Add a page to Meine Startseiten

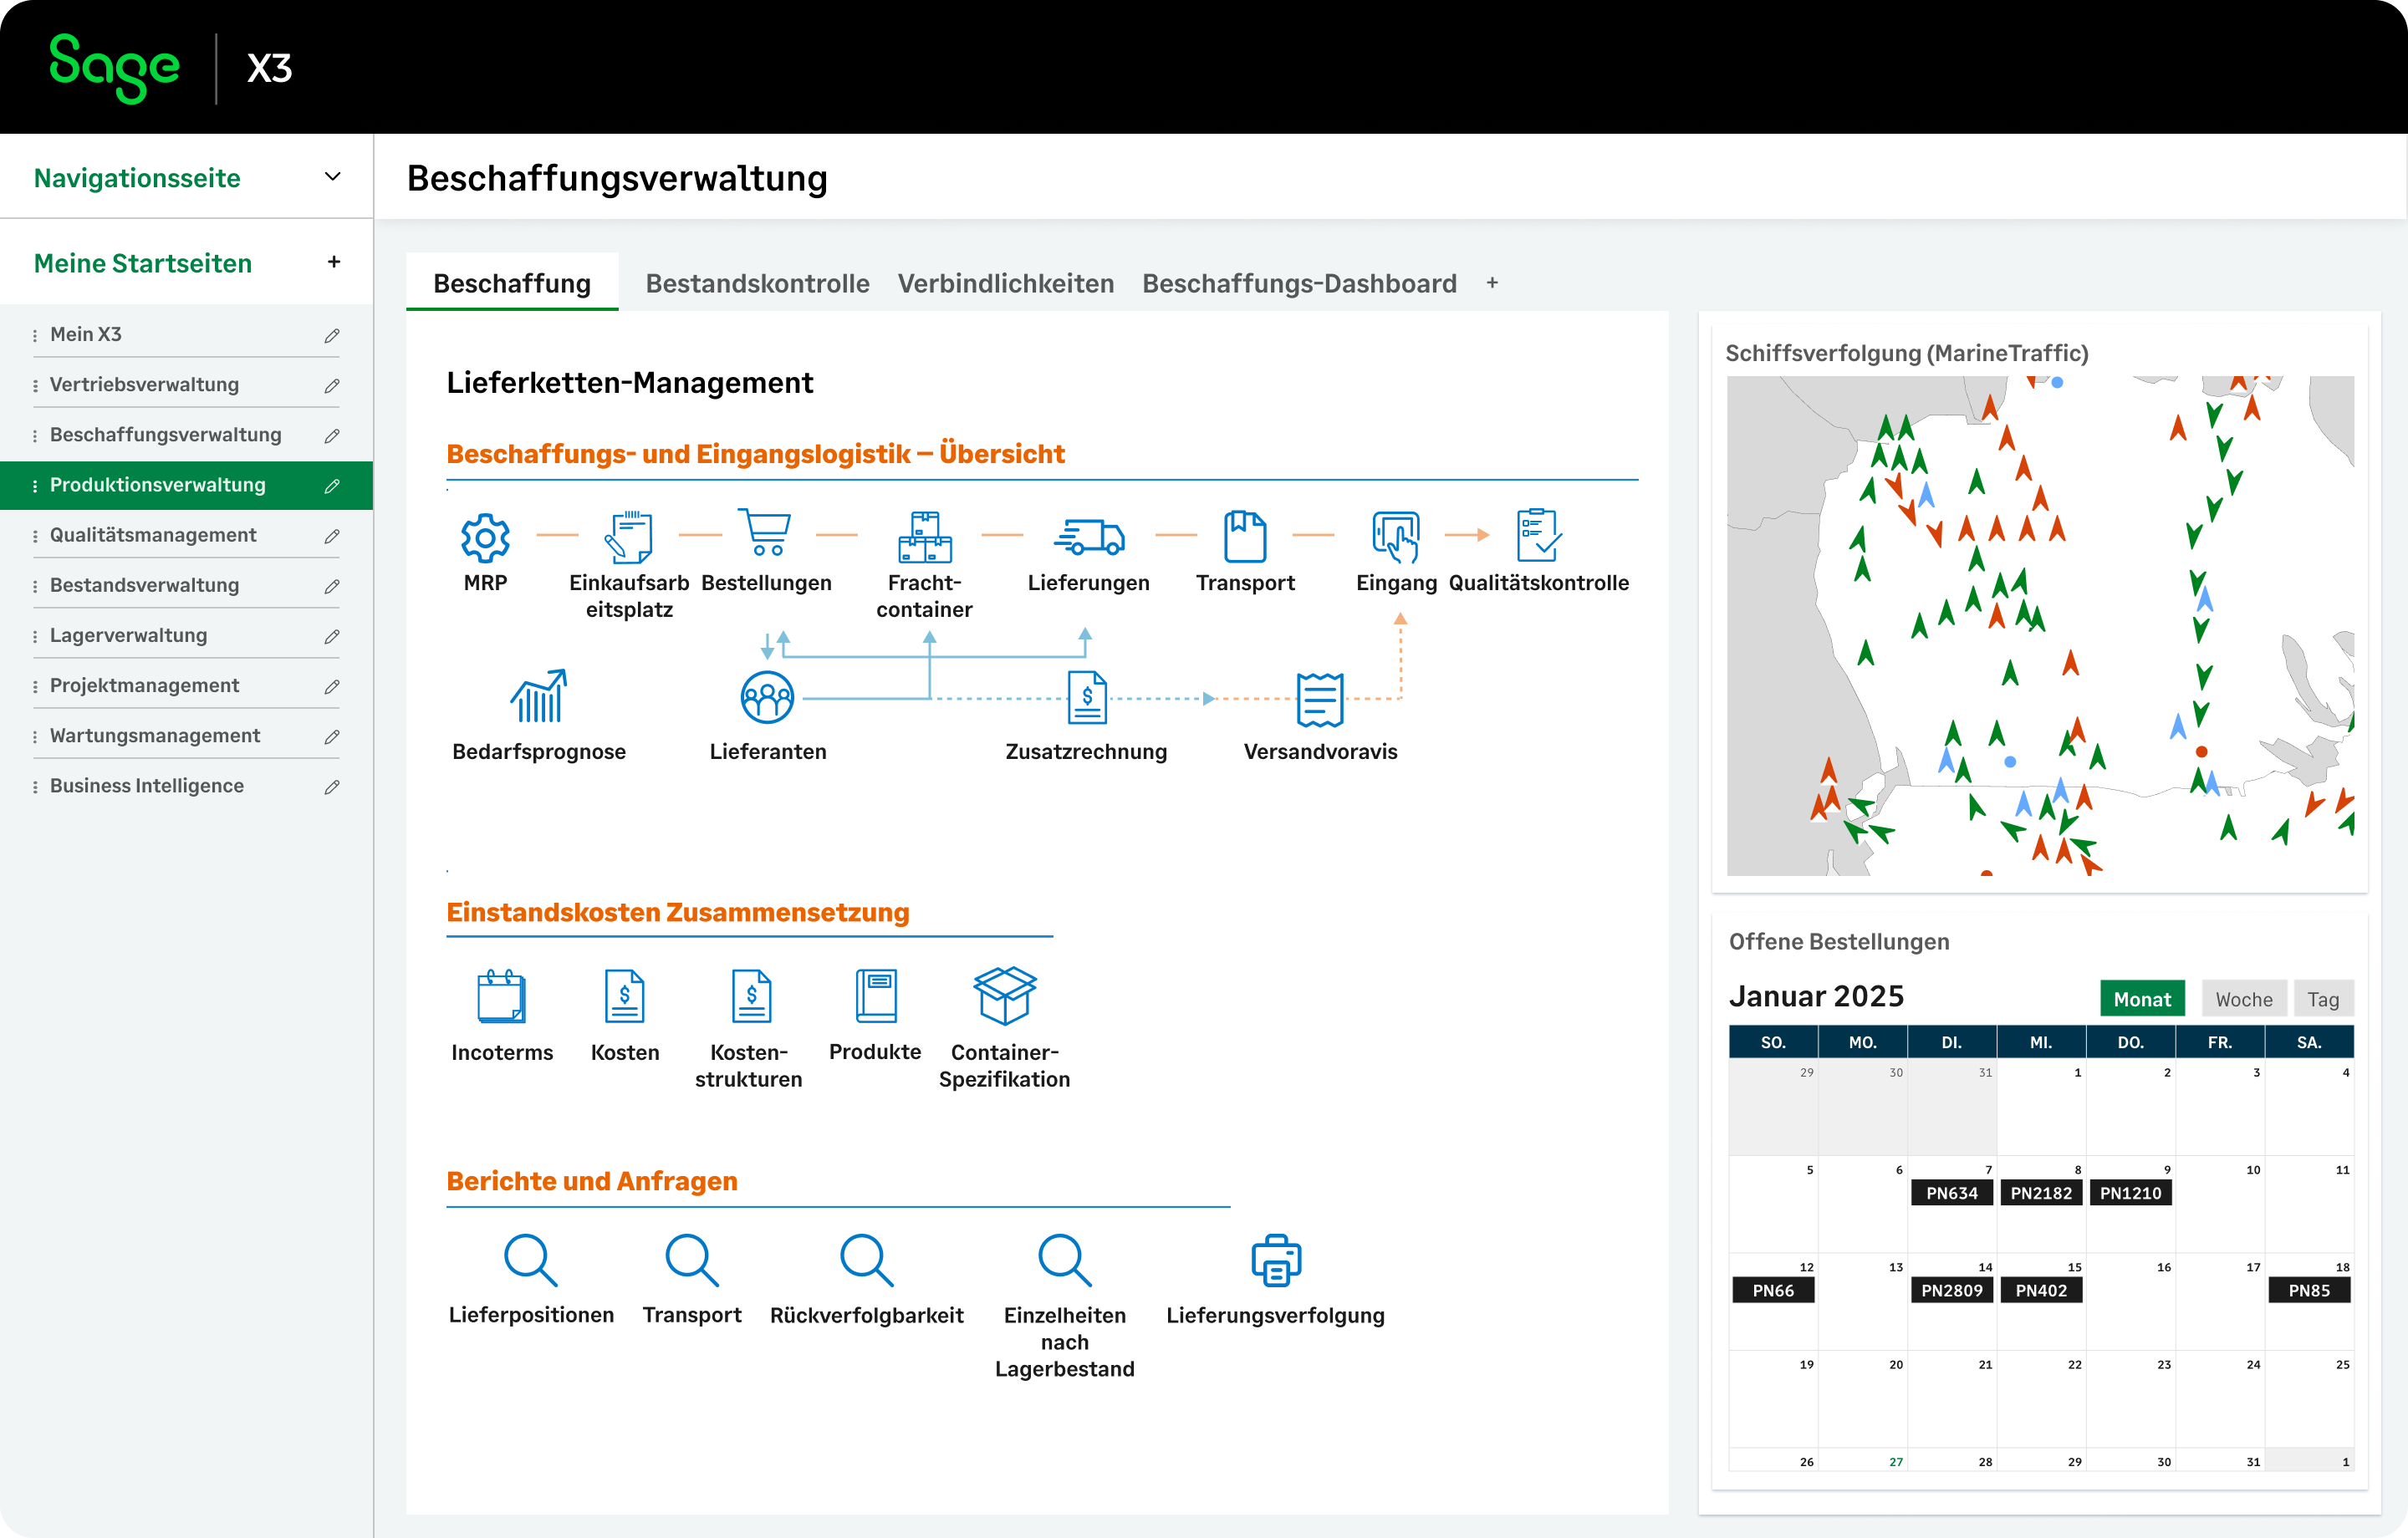pyautogui.click(x=333, y=262)
